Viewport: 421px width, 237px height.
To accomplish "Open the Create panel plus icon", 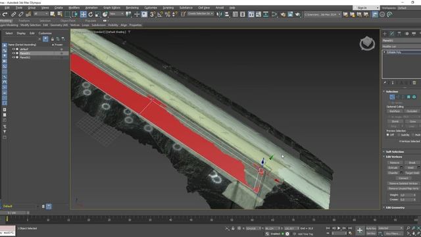I will [385, 34].
